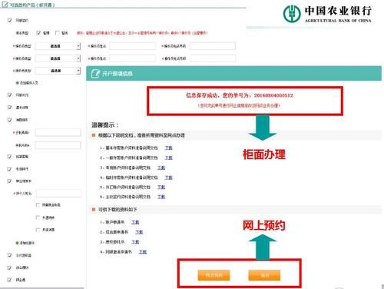
Task: Toggle the checked option in the red-hint row
Action: coord(38,33)
